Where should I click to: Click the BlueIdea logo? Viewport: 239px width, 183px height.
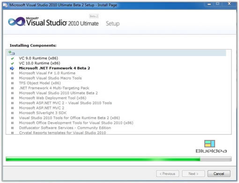(211, 146)
